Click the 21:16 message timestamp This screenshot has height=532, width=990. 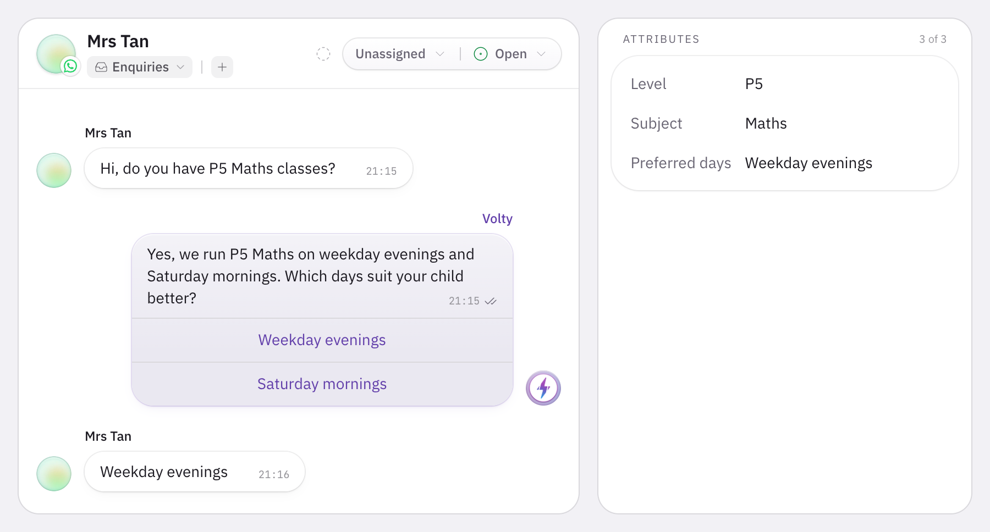[274, 474]
